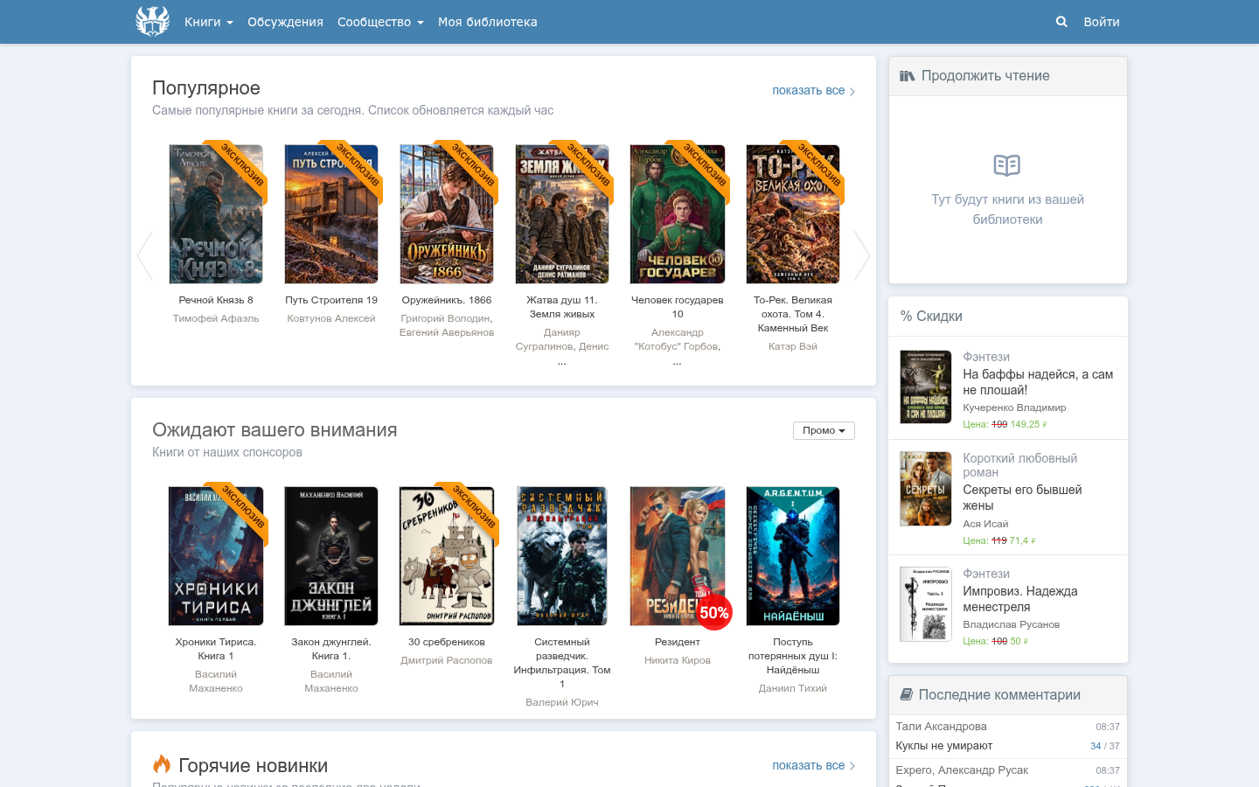This screenshot has height=787, width=1259.
Task: Show previous books with the left carousel arrow
Action: 145,255
